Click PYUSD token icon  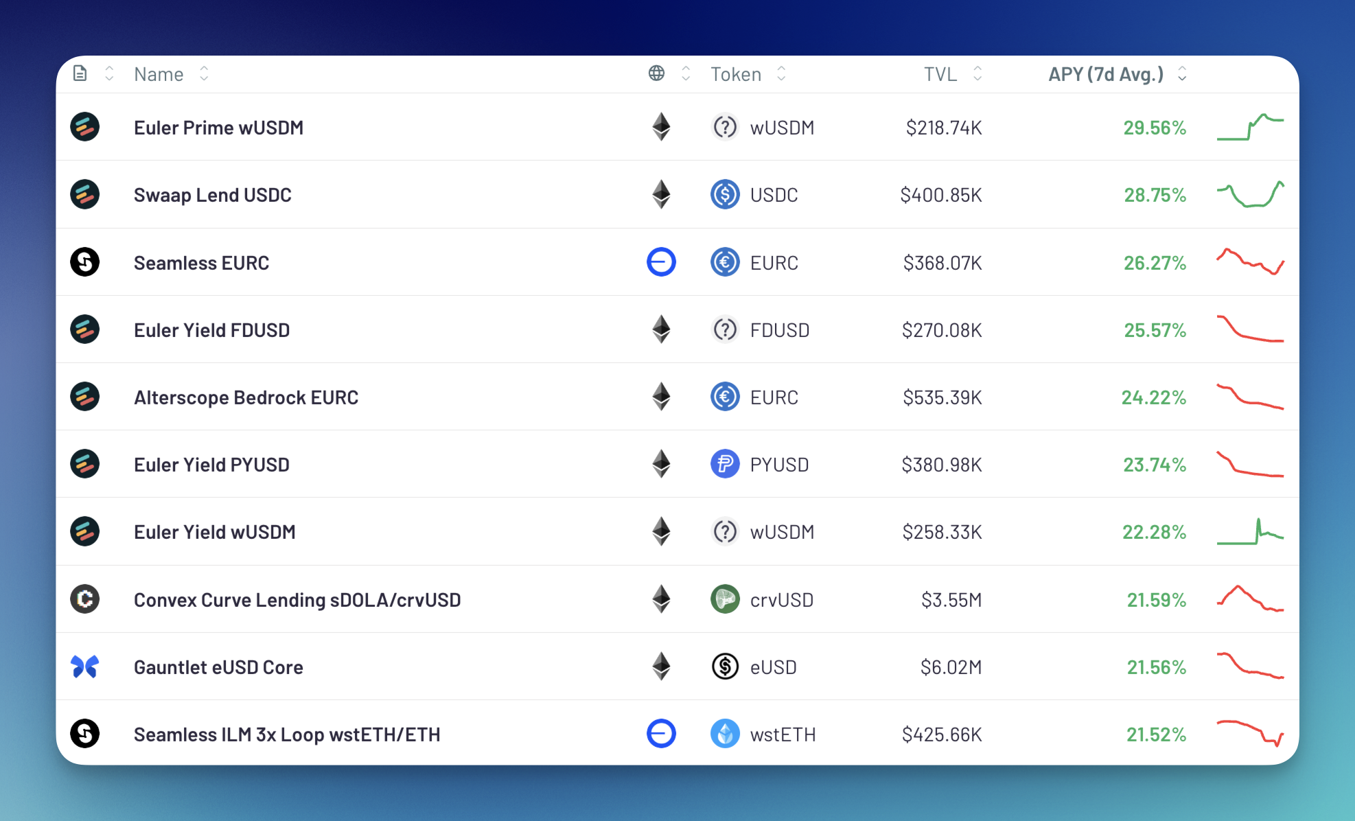[x=725, y=464]
